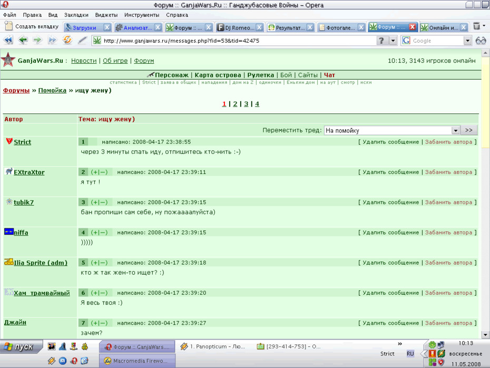Open the Виджеты menu
The image size is (490, 368).
[x=106, y=15]
